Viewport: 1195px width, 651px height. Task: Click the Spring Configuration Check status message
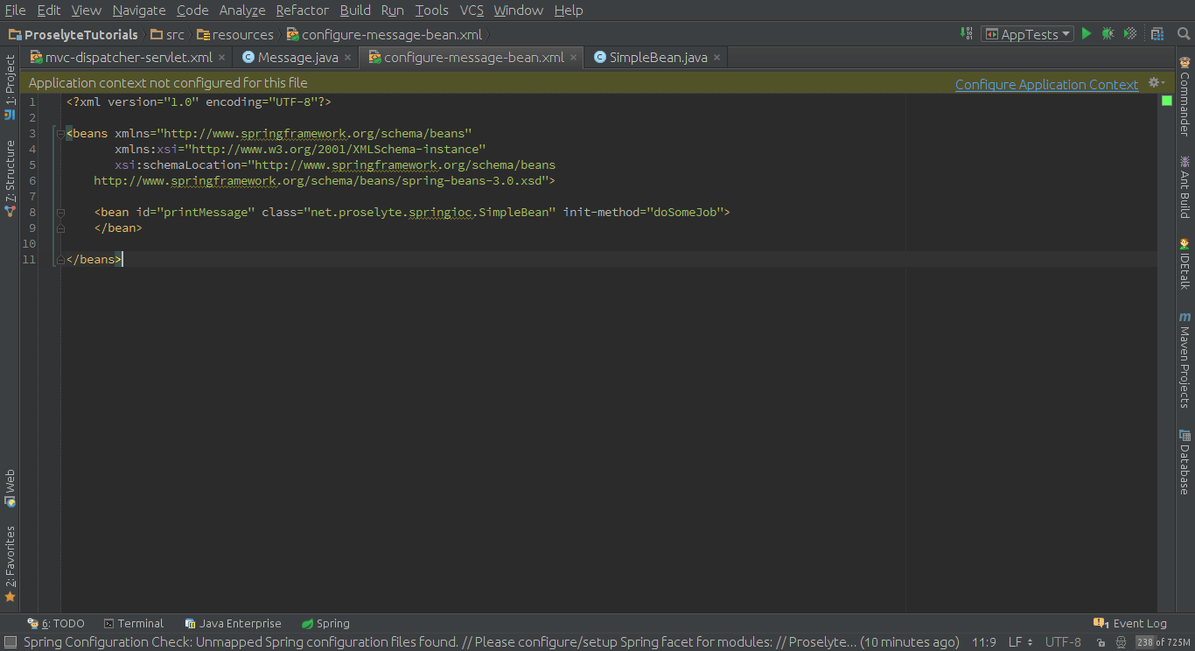(x=491, y=642)
